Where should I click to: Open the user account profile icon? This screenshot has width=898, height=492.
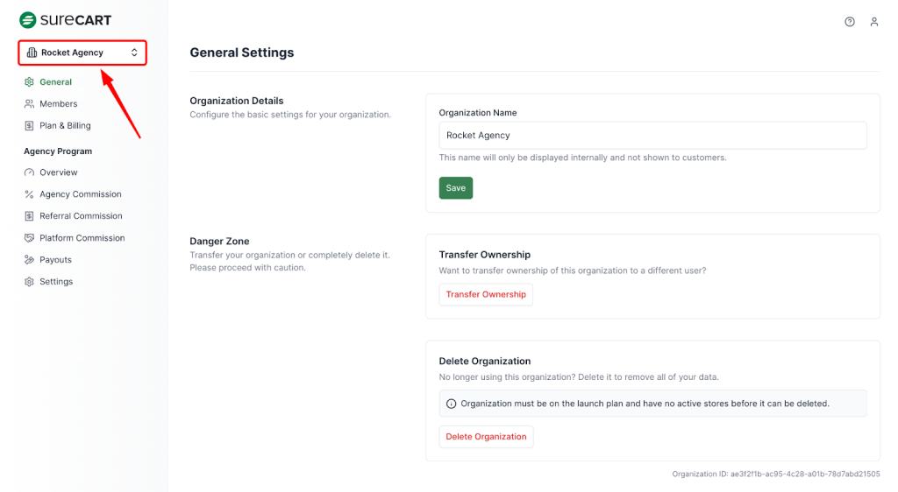874,22
